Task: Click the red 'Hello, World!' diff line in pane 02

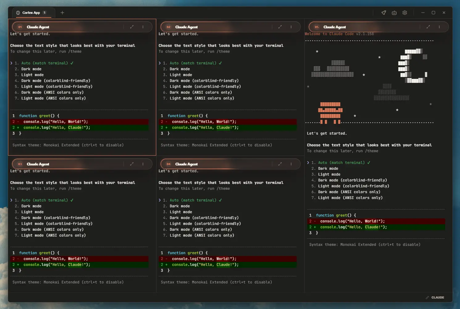Action: pyautogui.click(x=228, y=122)
